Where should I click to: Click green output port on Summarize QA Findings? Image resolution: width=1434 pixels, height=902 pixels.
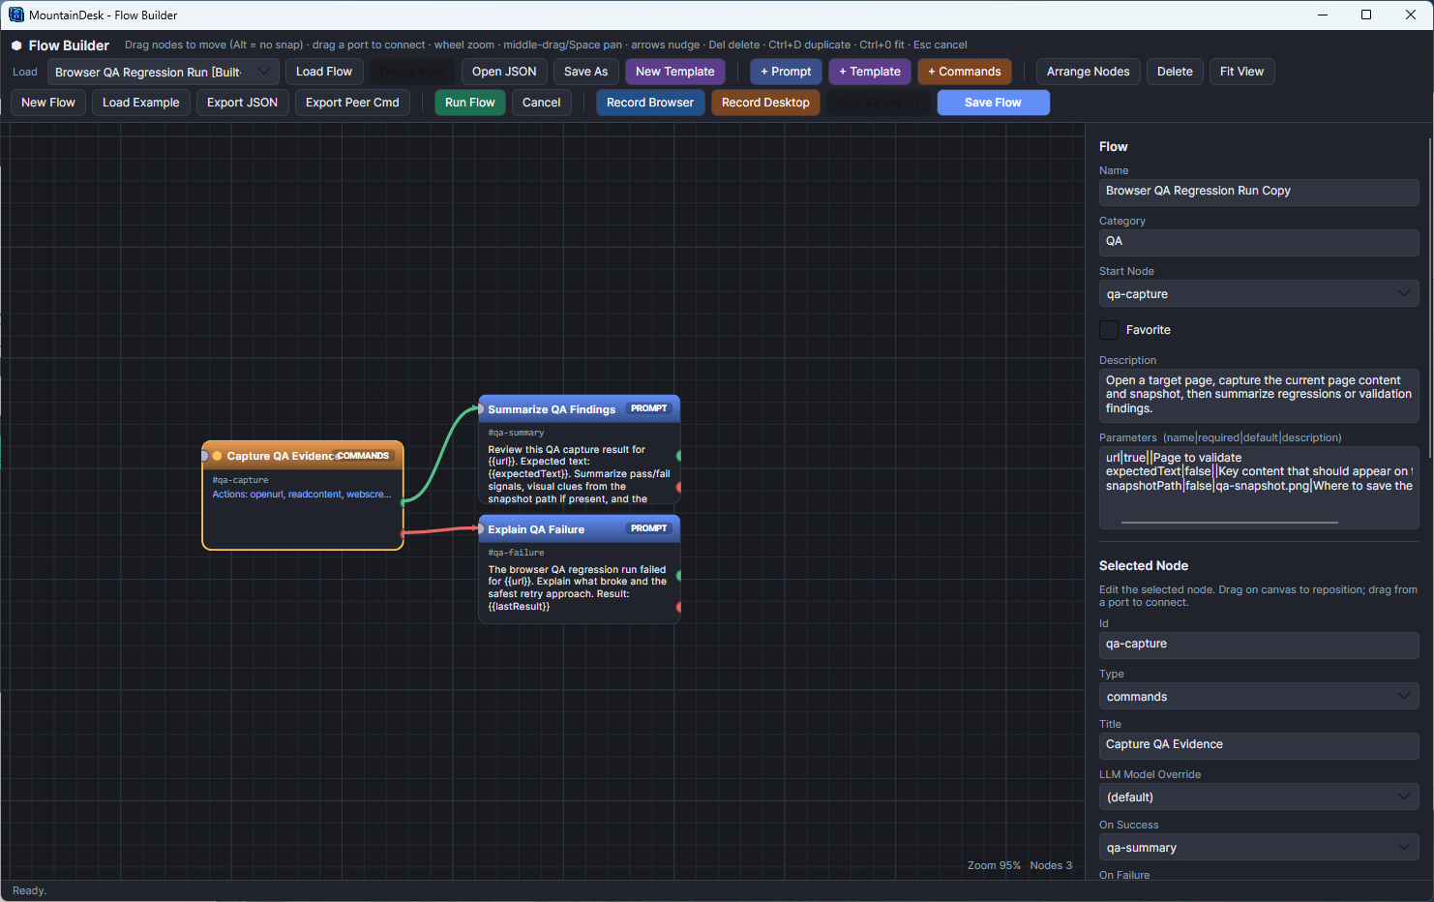point(679,455)
